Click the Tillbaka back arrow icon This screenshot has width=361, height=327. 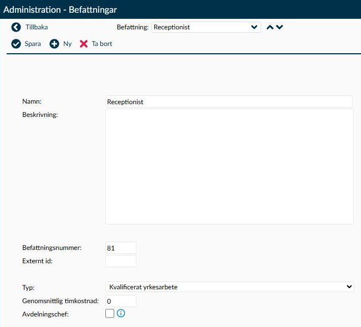(16, 27)
